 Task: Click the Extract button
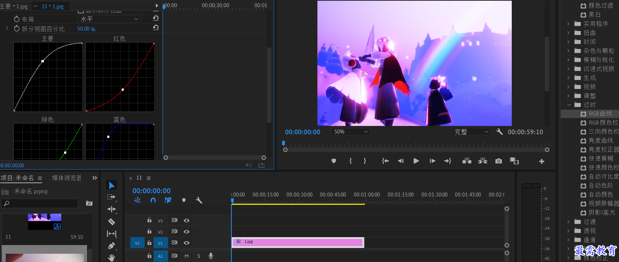tap(483, 161)
